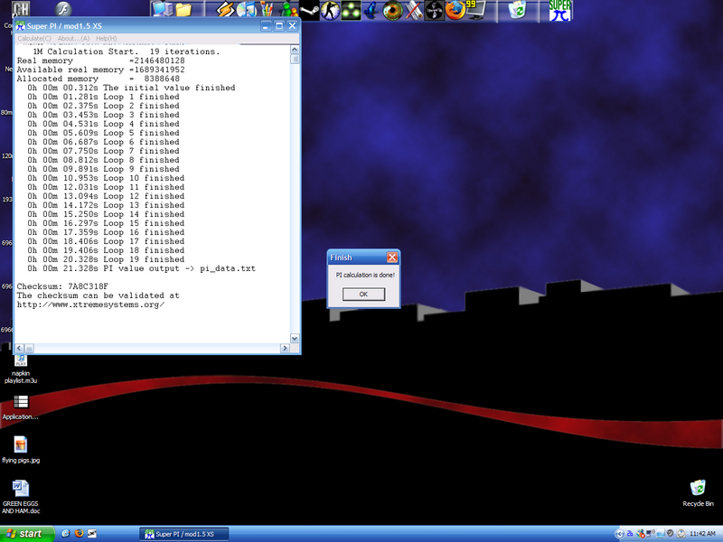
Task: Open the folder icon in top dock
Action: coord(183,10)
